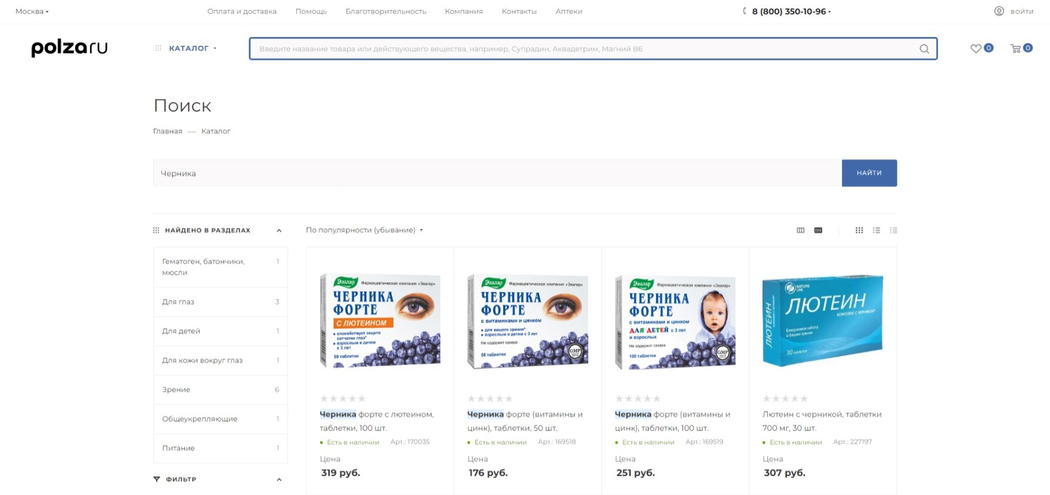Click article number Арт.: 170035
1050x495 pixels.
click(x=410, y=442)
